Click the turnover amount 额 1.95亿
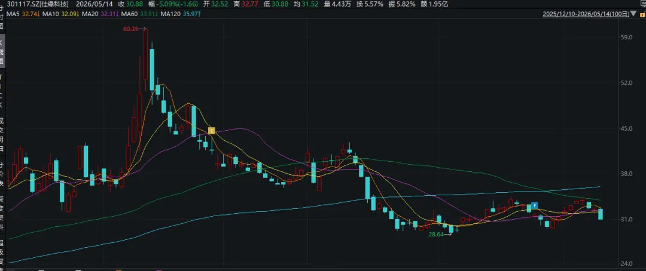 pyautogui.click(x=435, y=5)
